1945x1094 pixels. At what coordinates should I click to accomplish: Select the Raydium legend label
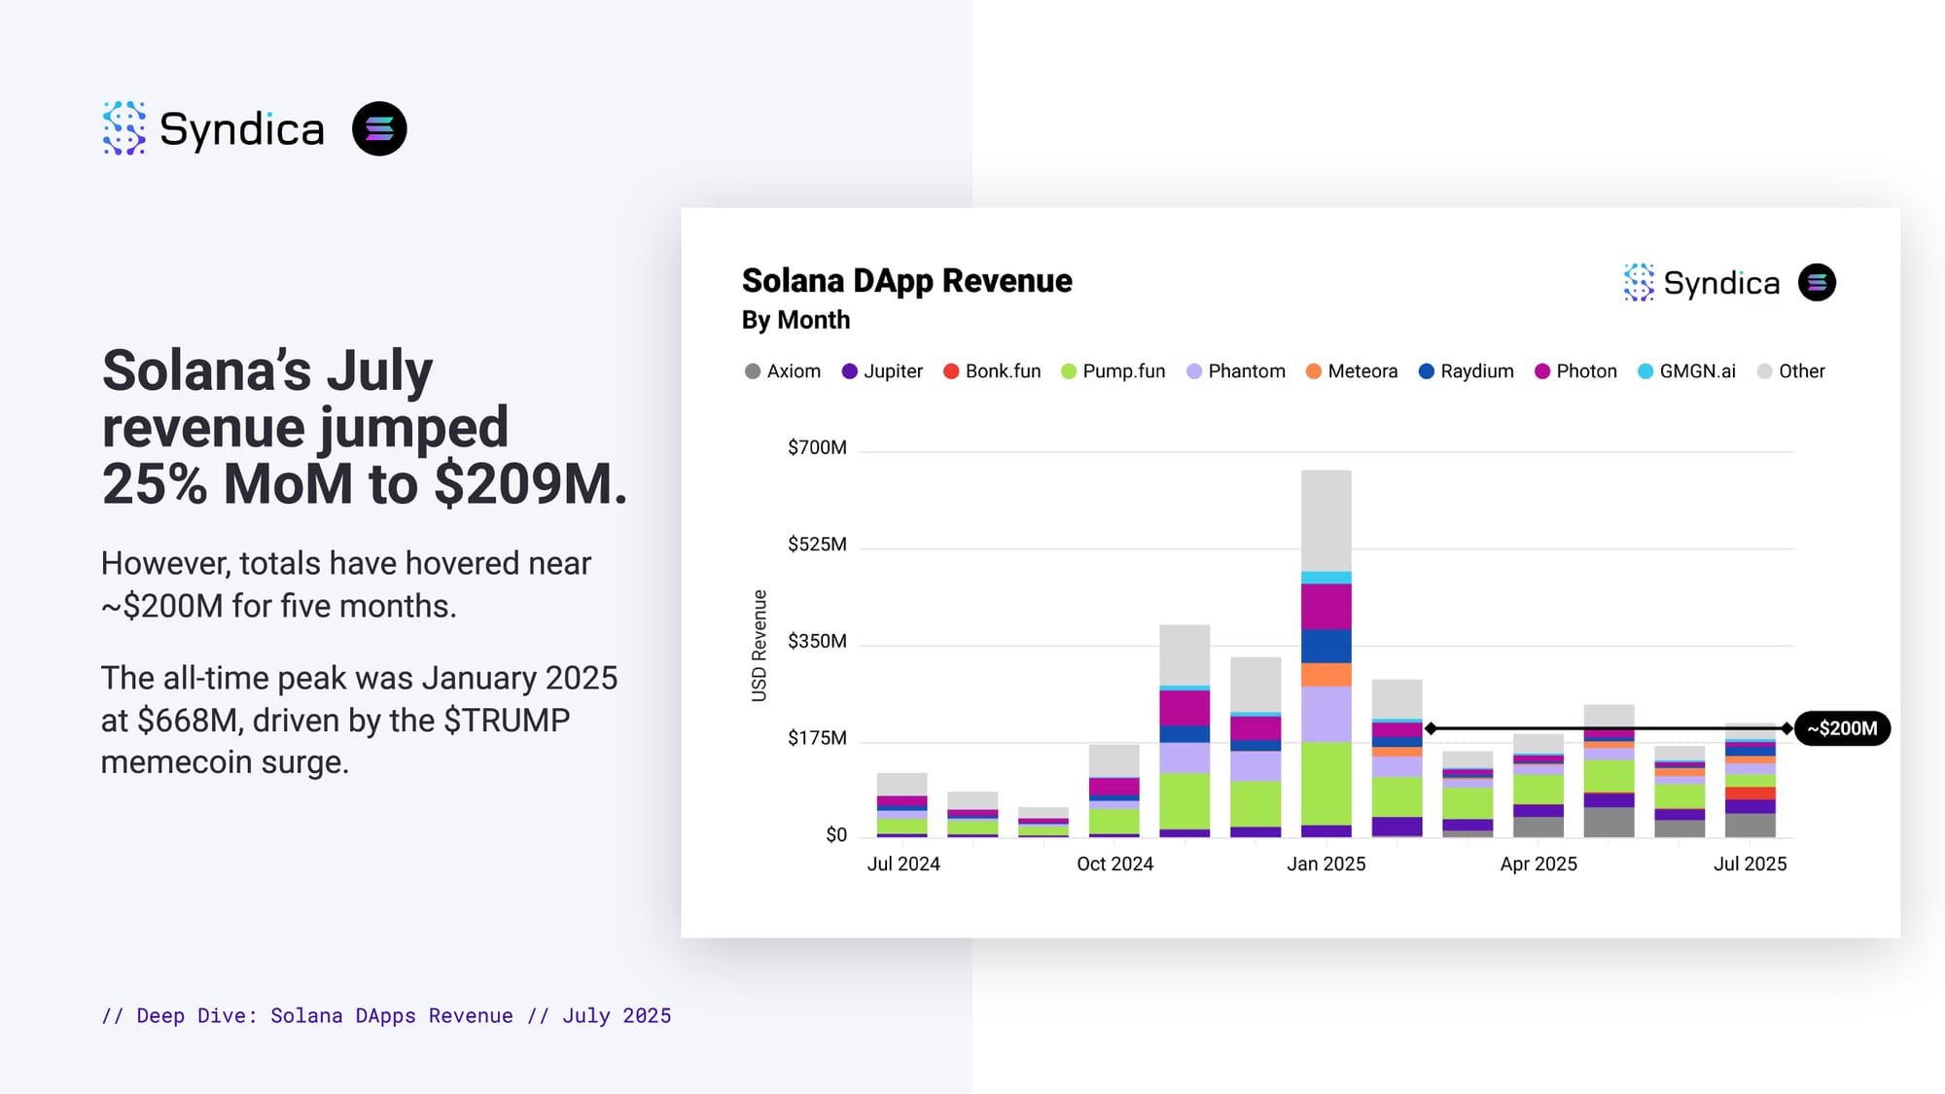pyautogui.click(x=1477, y=371)
